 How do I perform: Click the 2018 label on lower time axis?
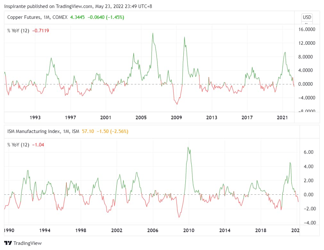click(261, 230)
